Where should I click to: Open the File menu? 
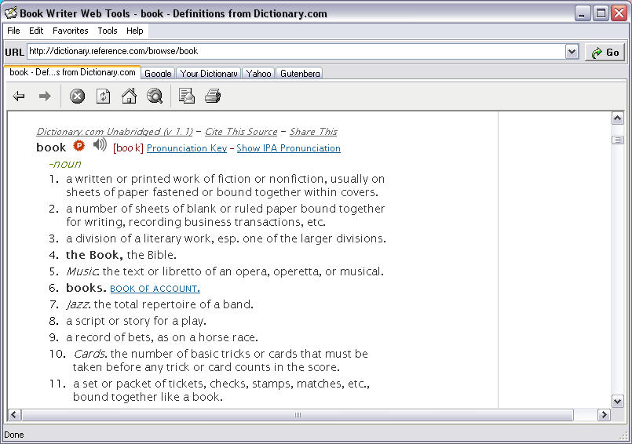pos(13,31)
